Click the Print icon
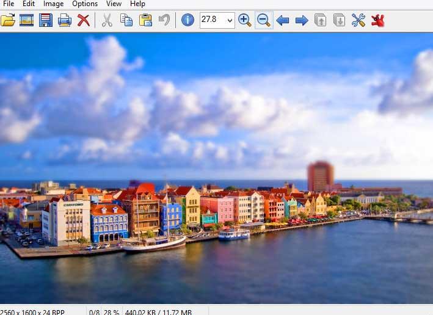The width and height of the screenshot is (433, 315). click(x=65, y=20)
